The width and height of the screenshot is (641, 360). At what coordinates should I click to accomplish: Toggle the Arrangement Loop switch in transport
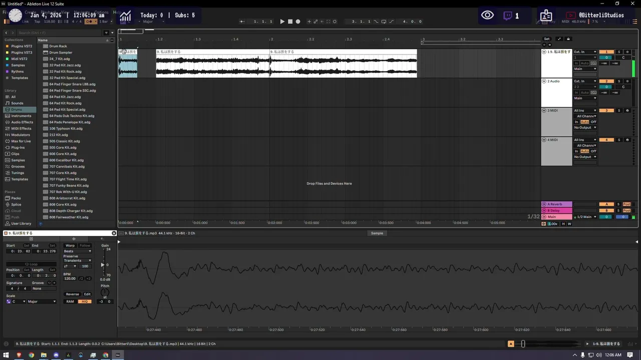384,21
